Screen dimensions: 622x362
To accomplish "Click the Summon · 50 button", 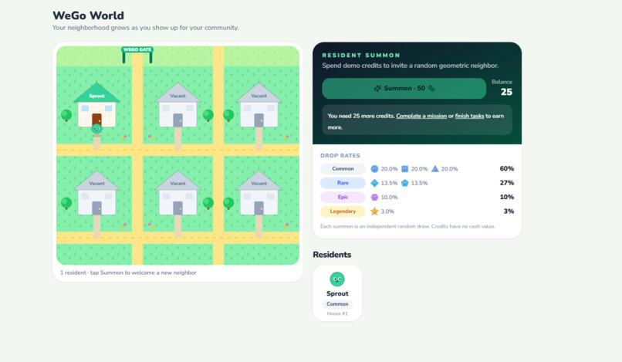I will [404, 88].
